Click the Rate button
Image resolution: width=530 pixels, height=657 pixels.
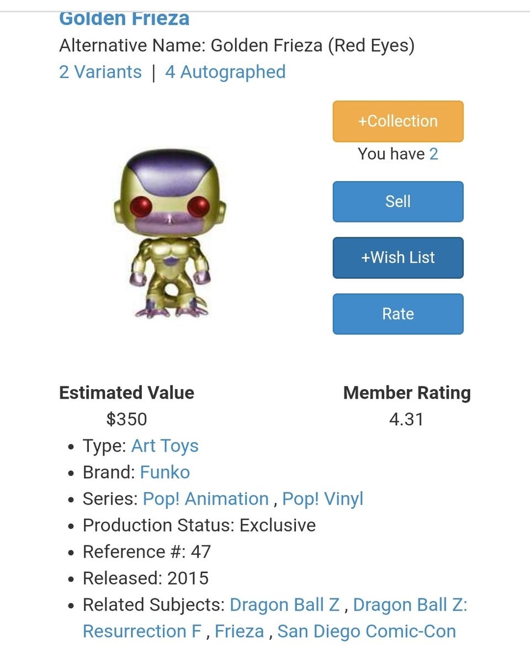(397, 314)
